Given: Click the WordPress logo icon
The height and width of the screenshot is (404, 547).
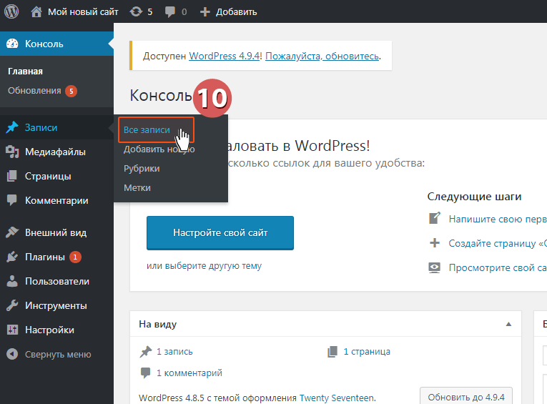Looking at the screenshot, I should [11, 11].
